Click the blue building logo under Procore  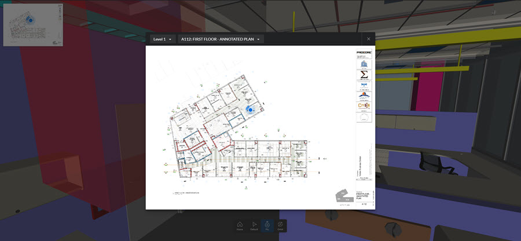click(364, 63)
